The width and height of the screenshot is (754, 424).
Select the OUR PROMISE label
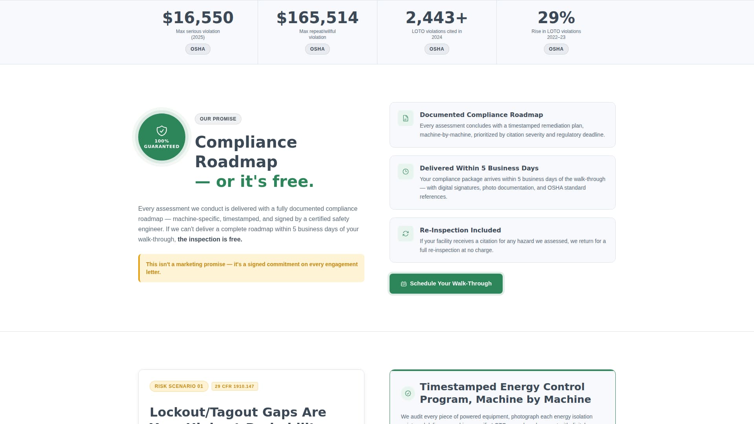pyautogui.click(x=218, y=119)
